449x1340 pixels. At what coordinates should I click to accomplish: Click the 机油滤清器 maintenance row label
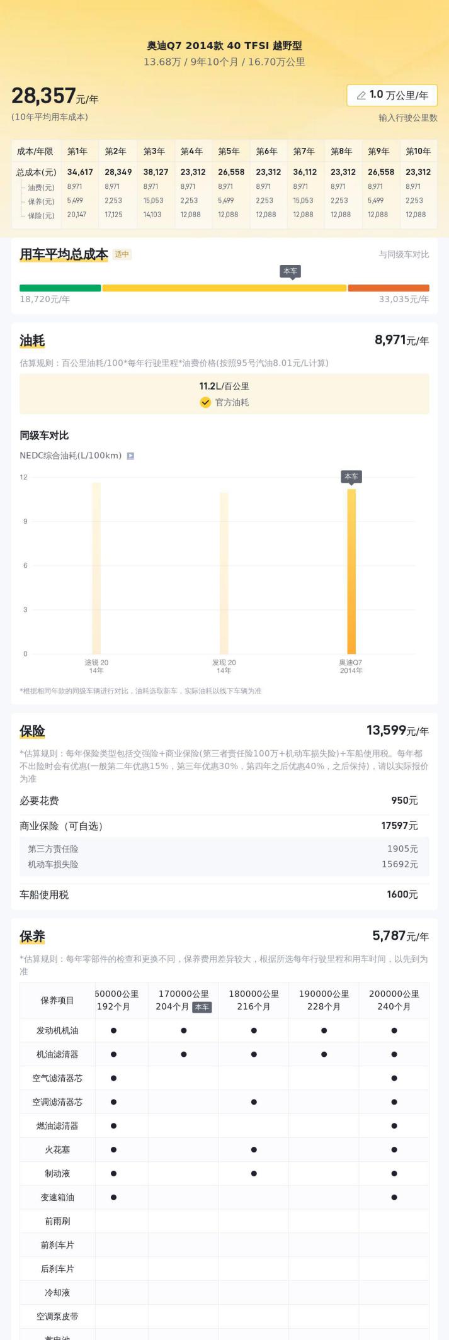(x=57, y=1054)
